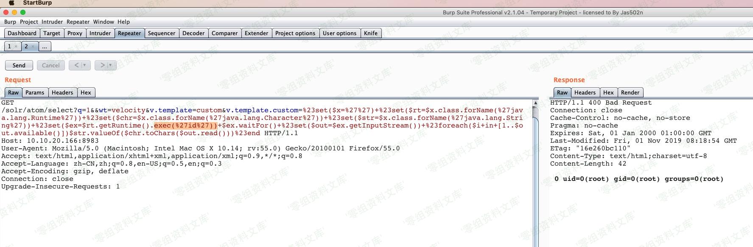Switch to the Comparer tab
This screenshot has height=247, width=753.
pyautogui.click(x=224, y=33)
